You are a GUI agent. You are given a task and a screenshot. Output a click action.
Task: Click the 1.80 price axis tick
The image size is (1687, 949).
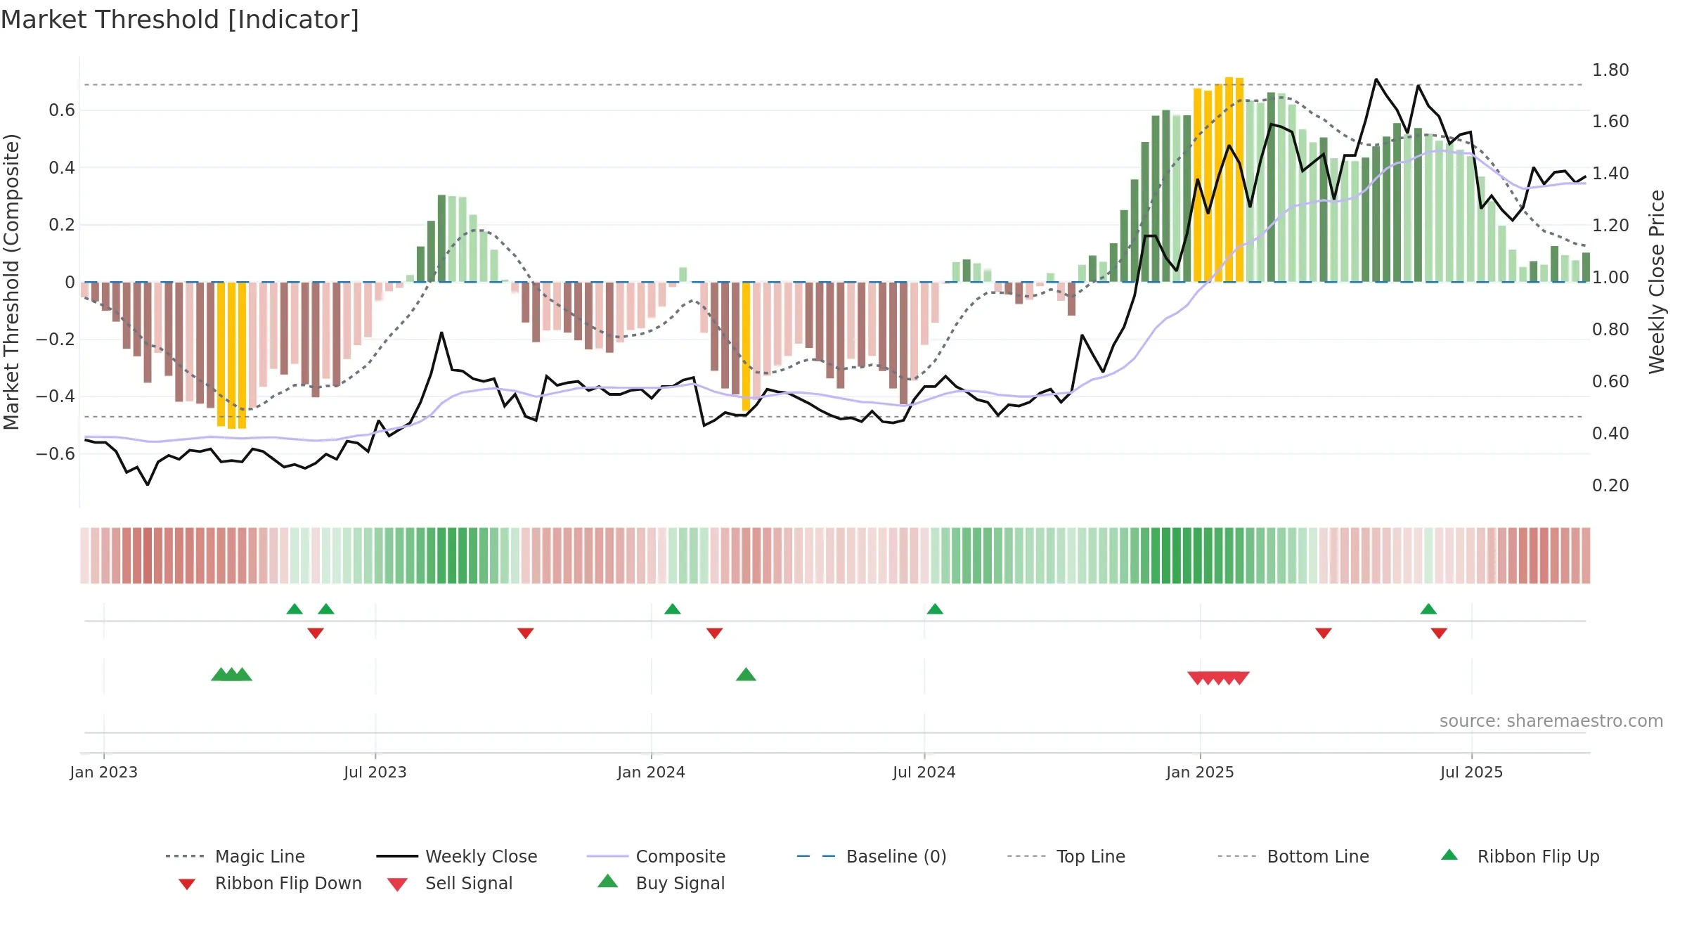click(x=1610, y=70)
